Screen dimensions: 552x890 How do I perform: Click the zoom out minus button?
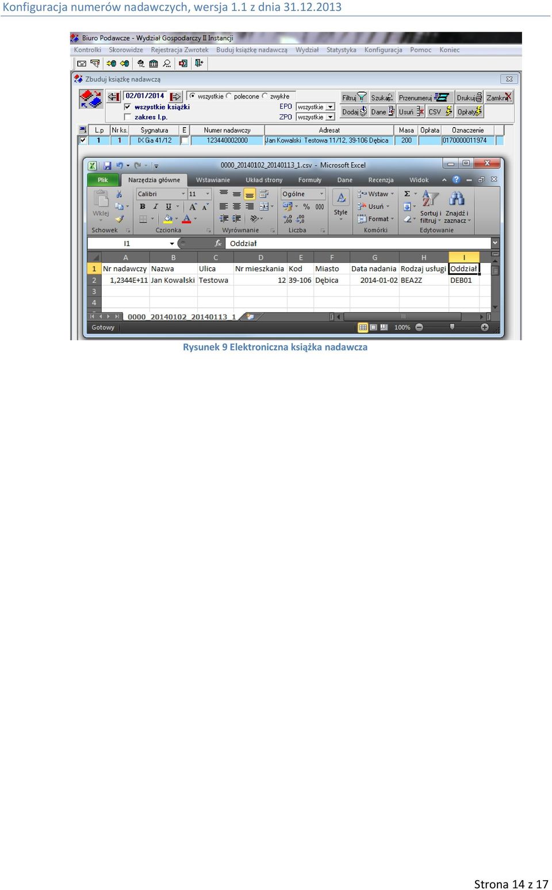pos(419,328)
